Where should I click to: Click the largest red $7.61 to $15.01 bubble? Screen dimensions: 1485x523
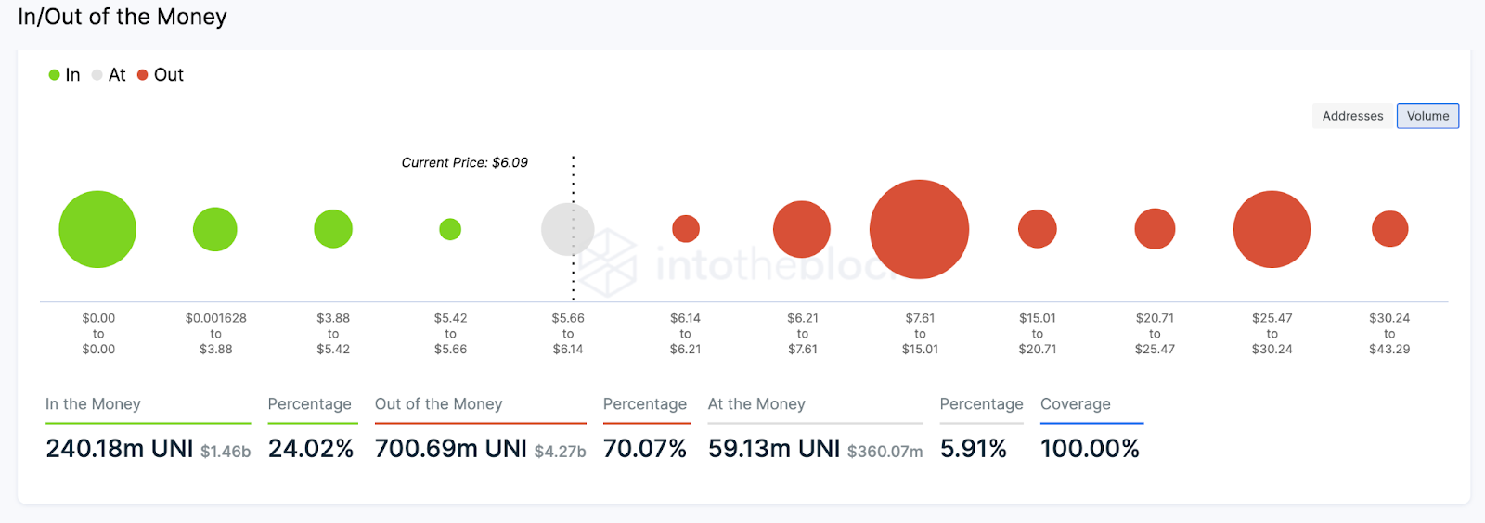click(x=920, y=229)
